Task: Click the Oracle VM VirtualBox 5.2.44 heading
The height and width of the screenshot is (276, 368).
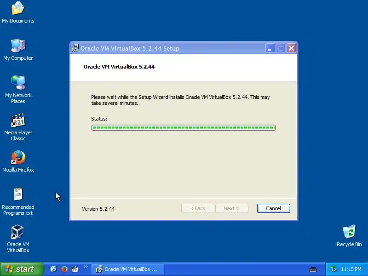Action: (119, 67)
